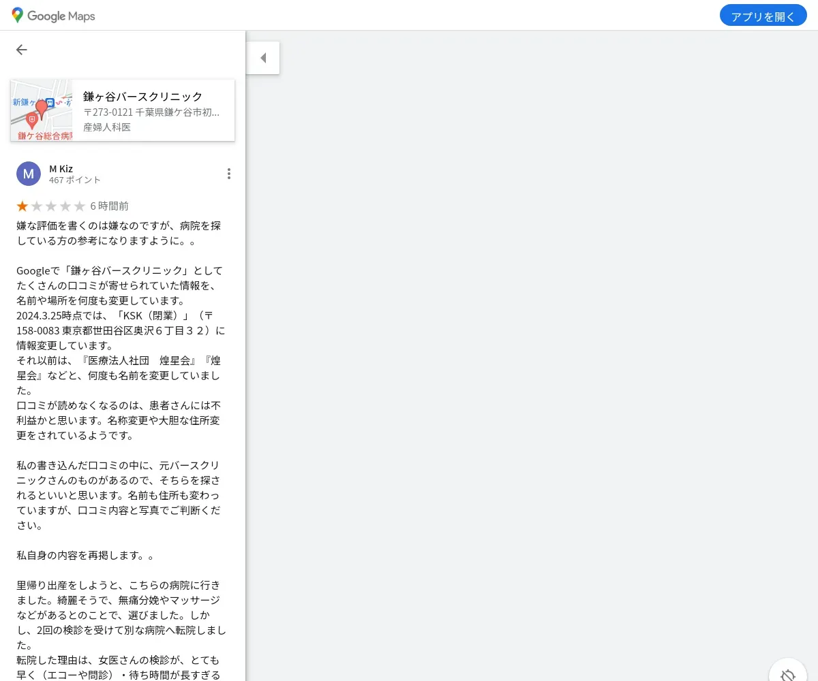This screenshot has width=818, height=681.
Task: Click the 6 時間前 timestamp
Action: 109,206
